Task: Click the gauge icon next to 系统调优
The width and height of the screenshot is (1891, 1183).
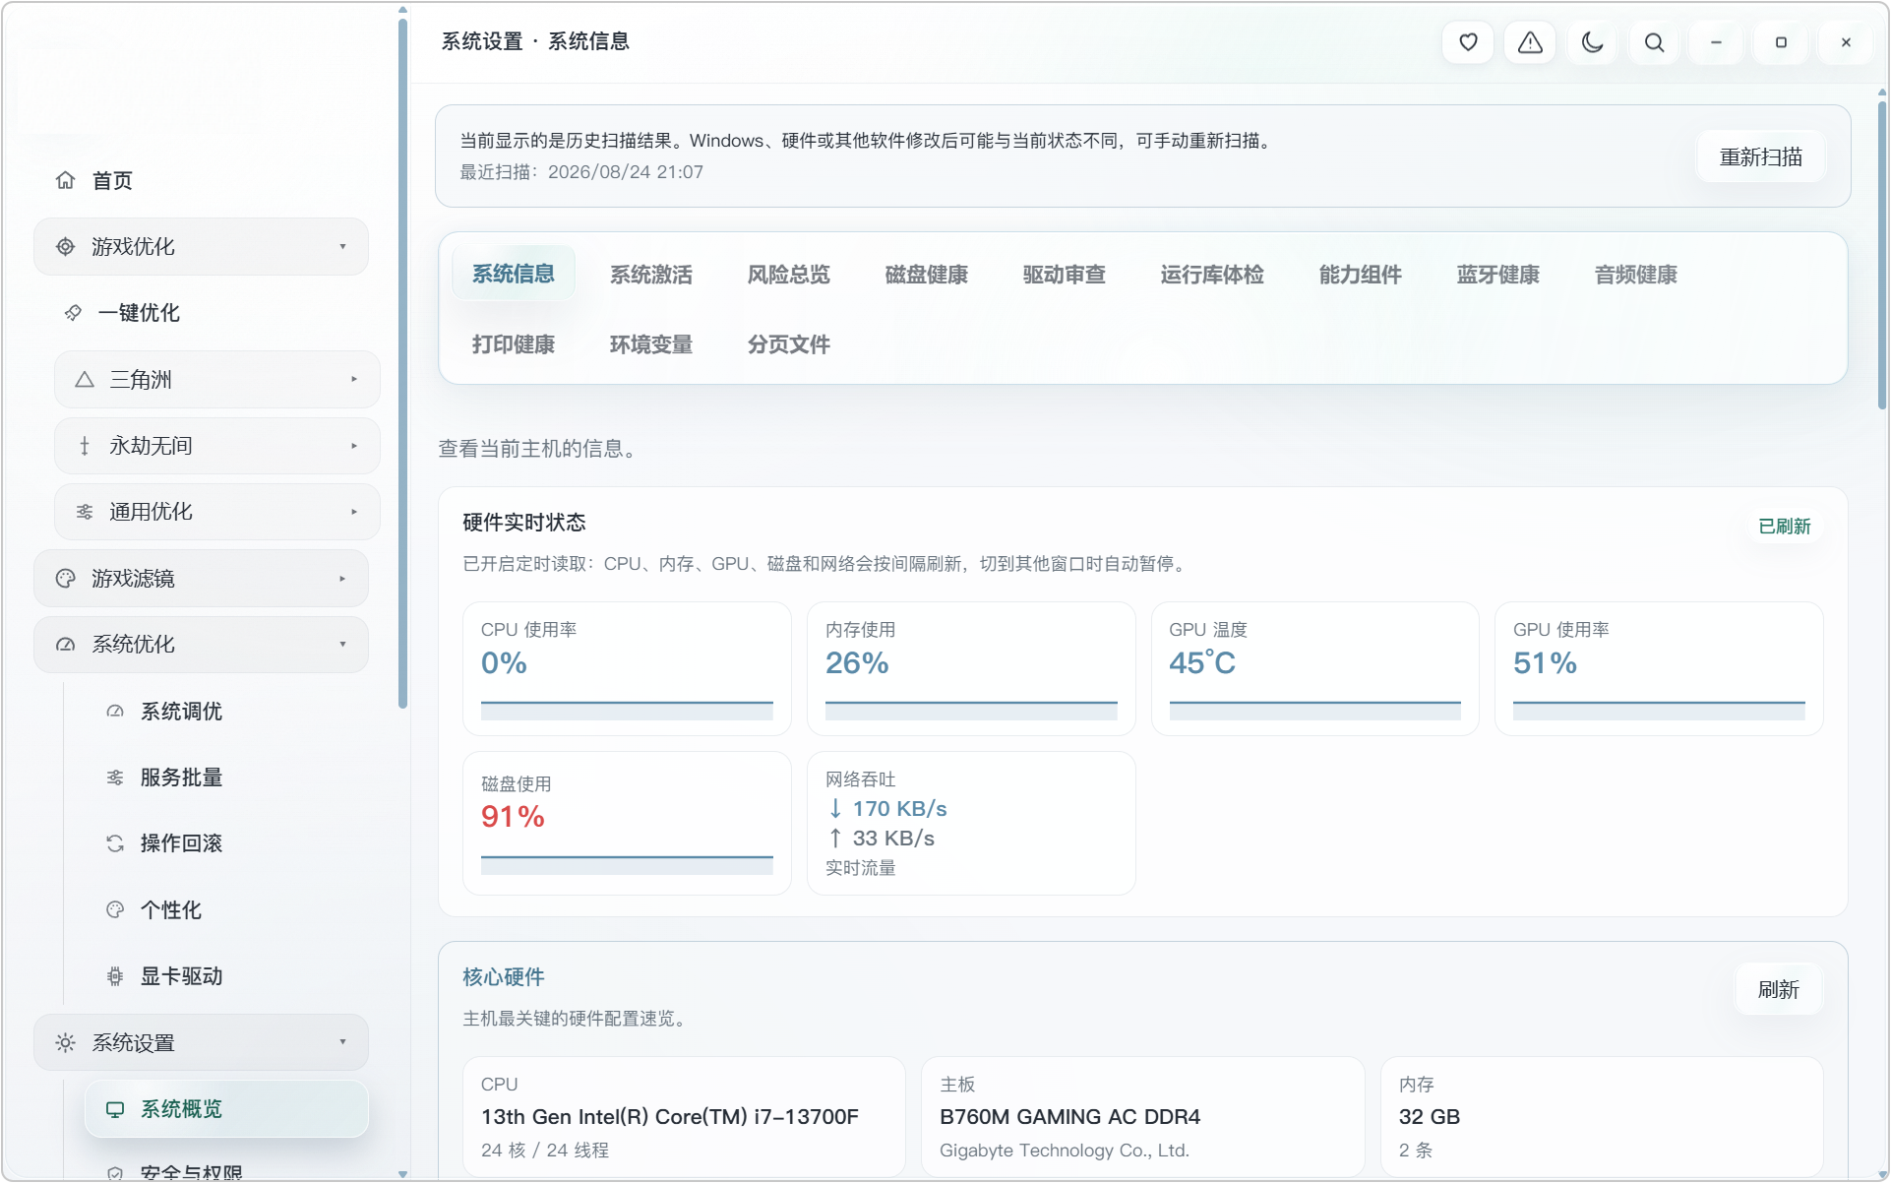Action: pos(115,711)
